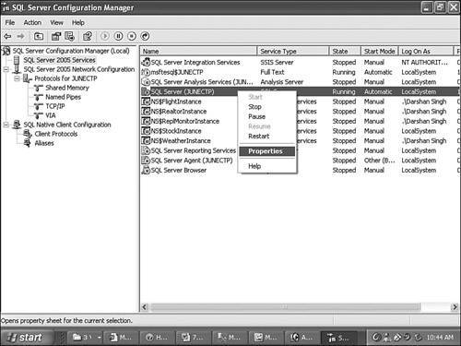Screen dimensions: 461x346
Task: Choose Help from the context menu
Action: coord(266,166)
